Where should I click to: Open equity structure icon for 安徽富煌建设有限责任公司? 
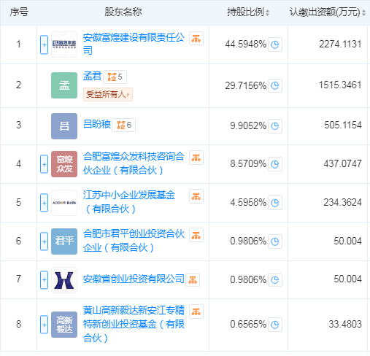tap(196, 39)
